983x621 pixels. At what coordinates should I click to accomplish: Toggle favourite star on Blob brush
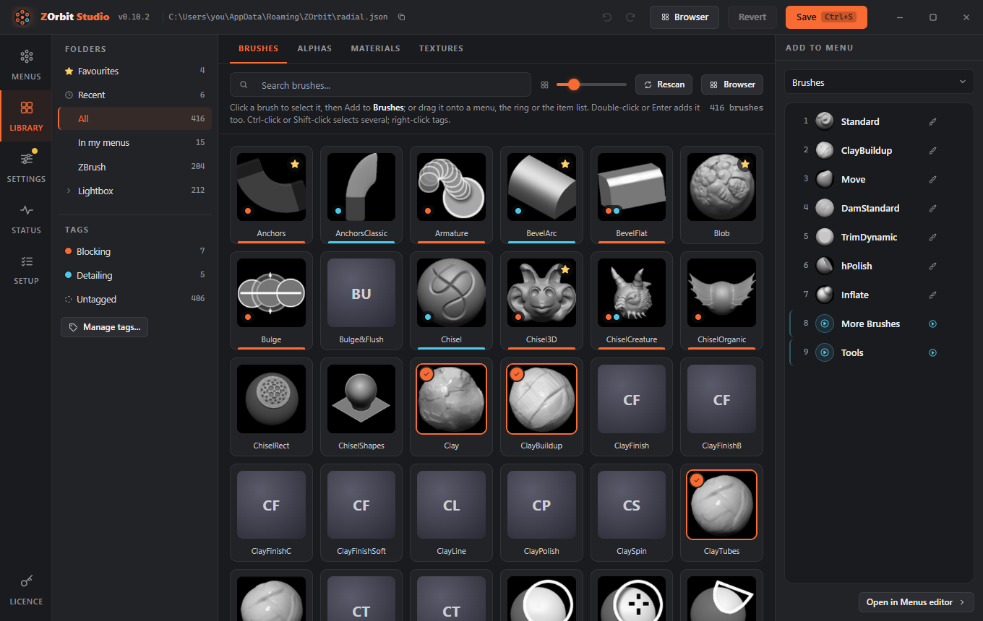coord(744,165)
